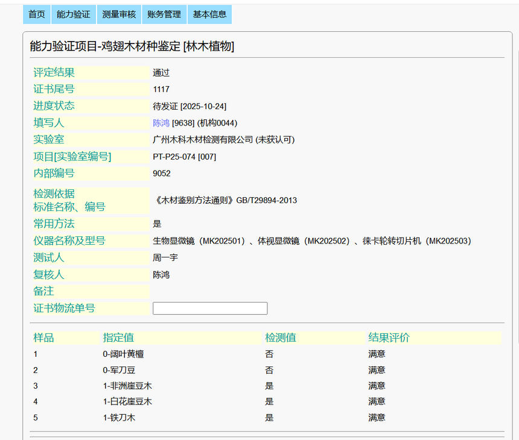Open the 首页 tab
Image resolution: width=519 pixels, height=440 pixels.
pos(37,14)
